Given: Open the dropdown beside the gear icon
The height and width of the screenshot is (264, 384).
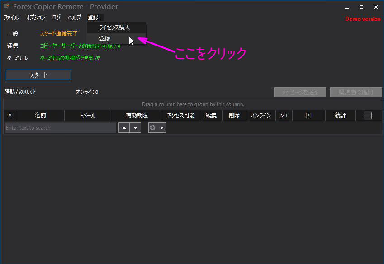Looking at the screenshot, I should tap(161, 128).
